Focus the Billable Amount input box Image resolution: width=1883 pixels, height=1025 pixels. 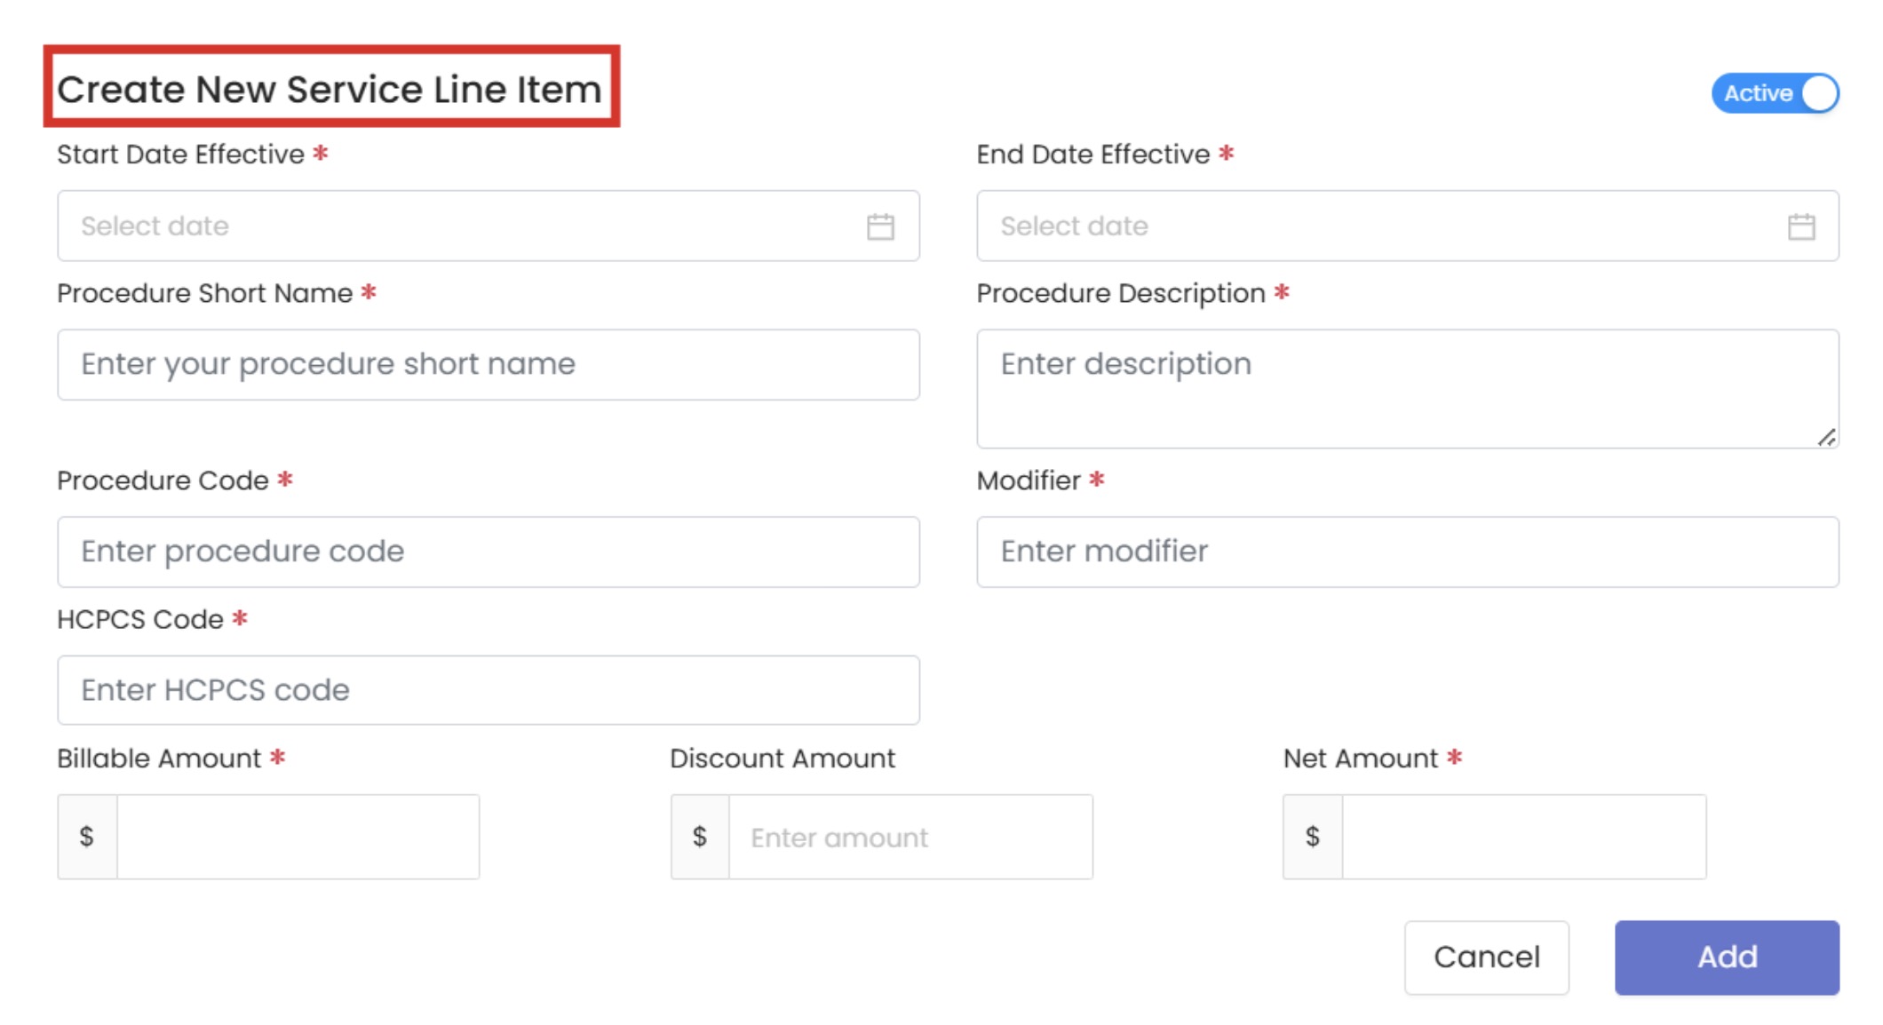pos(298,837)
